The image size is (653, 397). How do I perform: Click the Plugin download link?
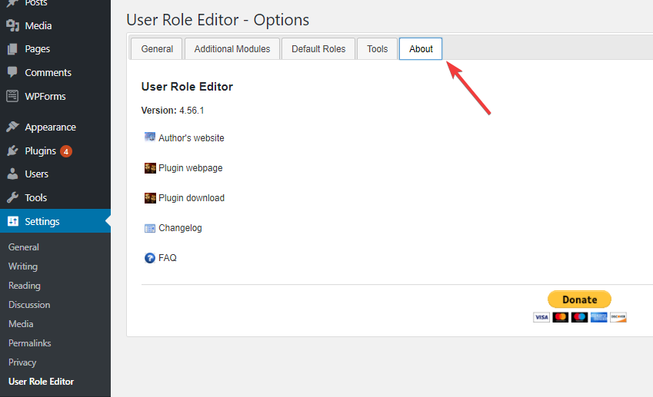[x=191, y=198]
